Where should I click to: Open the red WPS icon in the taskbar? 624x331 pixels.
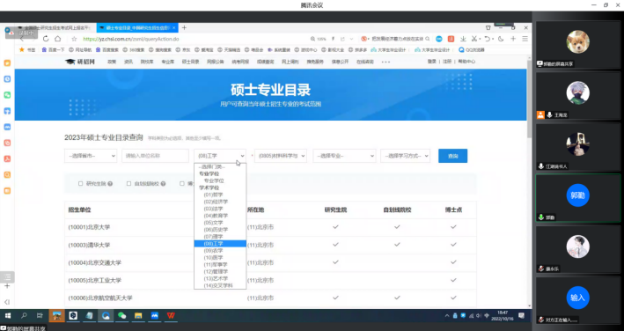click(171, 315)
